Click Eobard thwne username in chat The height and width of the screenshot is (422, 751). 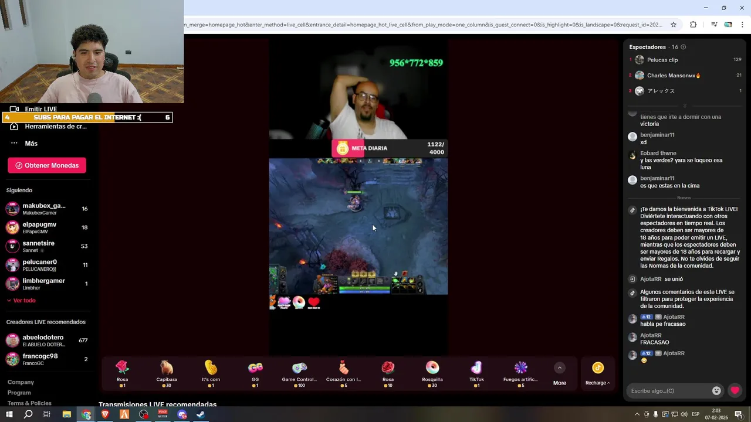658,153
